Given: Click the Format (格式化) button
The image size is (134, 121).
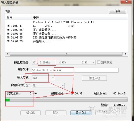Looking at the screenshot, I should point(31,113).
